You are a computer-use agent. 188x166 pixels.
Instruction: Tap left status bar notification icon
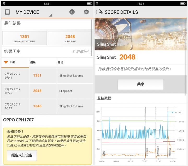(4, 4)
